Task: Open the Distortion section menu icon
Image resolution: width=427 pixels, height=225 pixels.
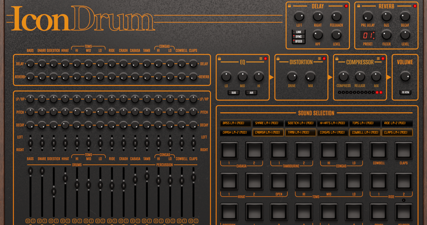Action: (320, 59)
